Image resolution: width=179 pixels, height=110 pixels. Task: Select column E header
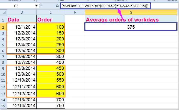pos(51,12)
